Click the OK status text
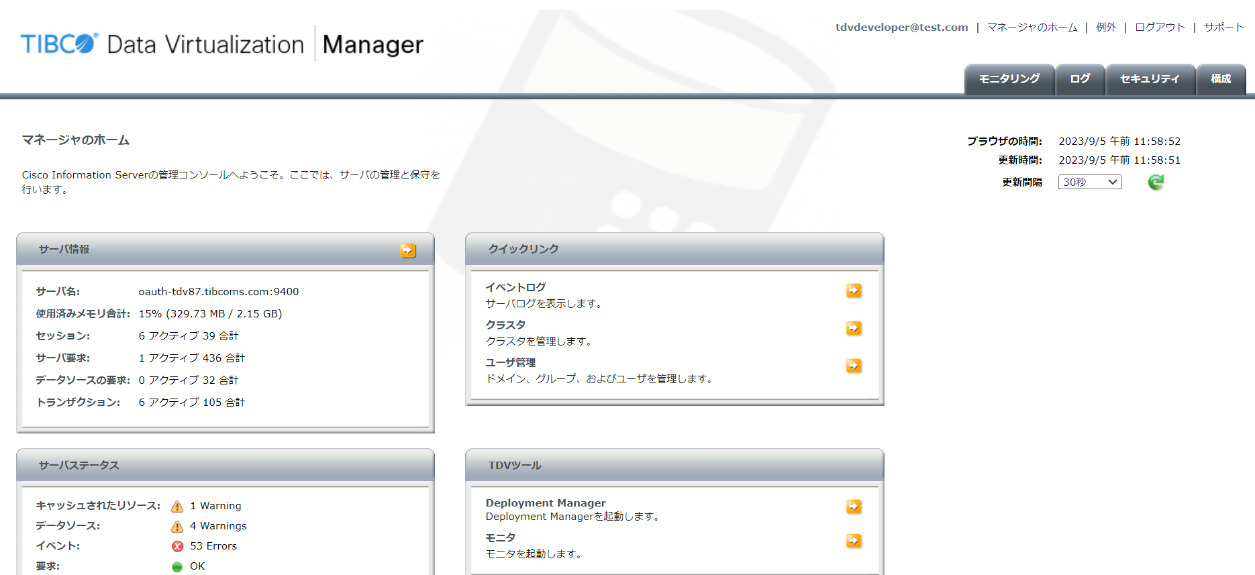Image resolution: width=1255 pixels, height=575 pixels. pyautogui.click(x=197, y=566)
